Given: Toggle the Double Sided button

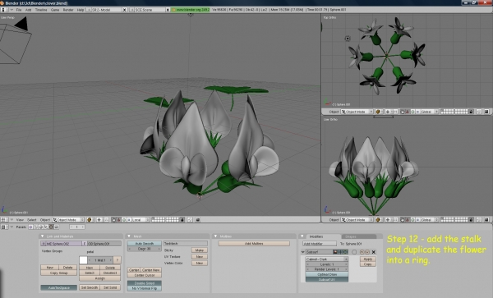Looking at the screenshot, I should coord(145,283).
